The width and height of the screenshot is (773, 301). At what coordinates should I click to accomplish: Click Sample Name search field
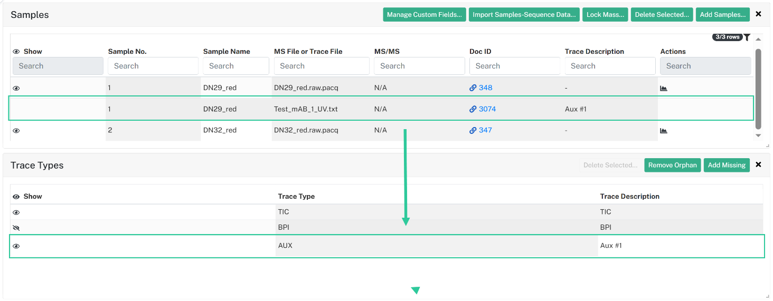click(236, 66)
